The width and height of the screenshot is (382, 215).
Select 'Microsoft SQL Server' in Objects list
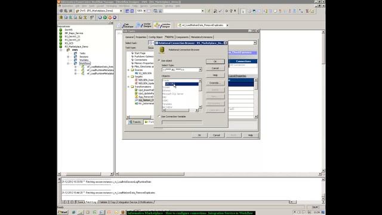point(173,94)
